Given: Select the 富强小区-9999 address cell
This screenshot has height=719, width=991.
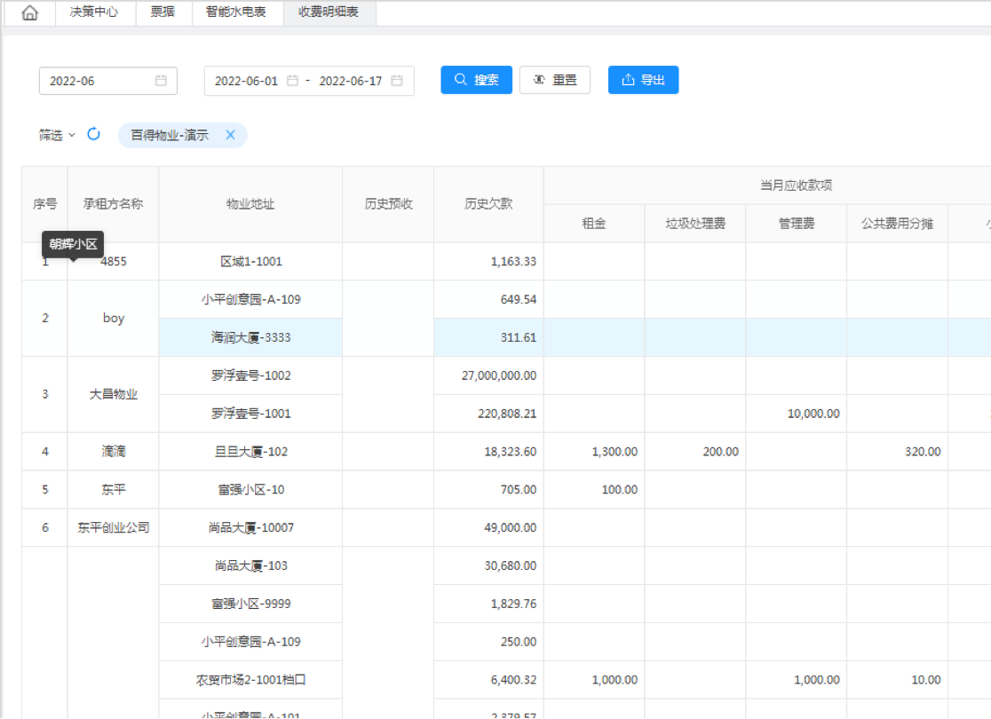Looking at the screenshot, I should (250, 604).
